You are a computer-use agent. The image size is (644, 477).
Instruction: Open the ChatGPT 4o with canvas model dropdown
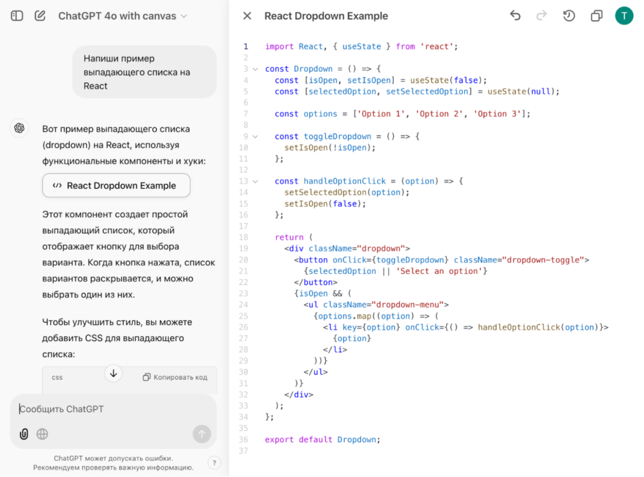click(x=122, y=16)
